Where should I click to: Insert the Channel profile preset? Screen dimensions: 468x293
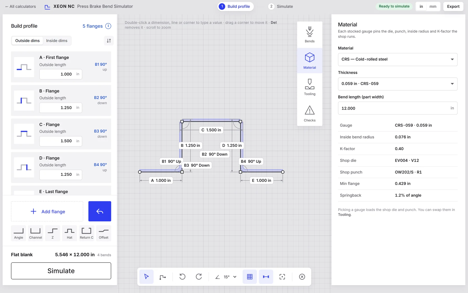(36, 233)
